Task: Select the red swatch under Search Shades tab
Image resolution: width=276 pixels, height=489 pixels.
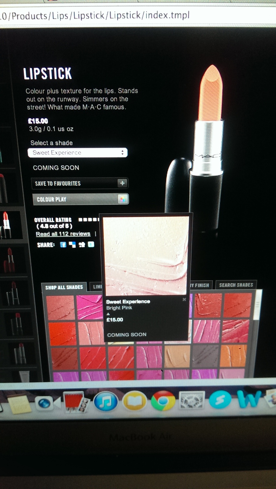Action: [238, 305]
